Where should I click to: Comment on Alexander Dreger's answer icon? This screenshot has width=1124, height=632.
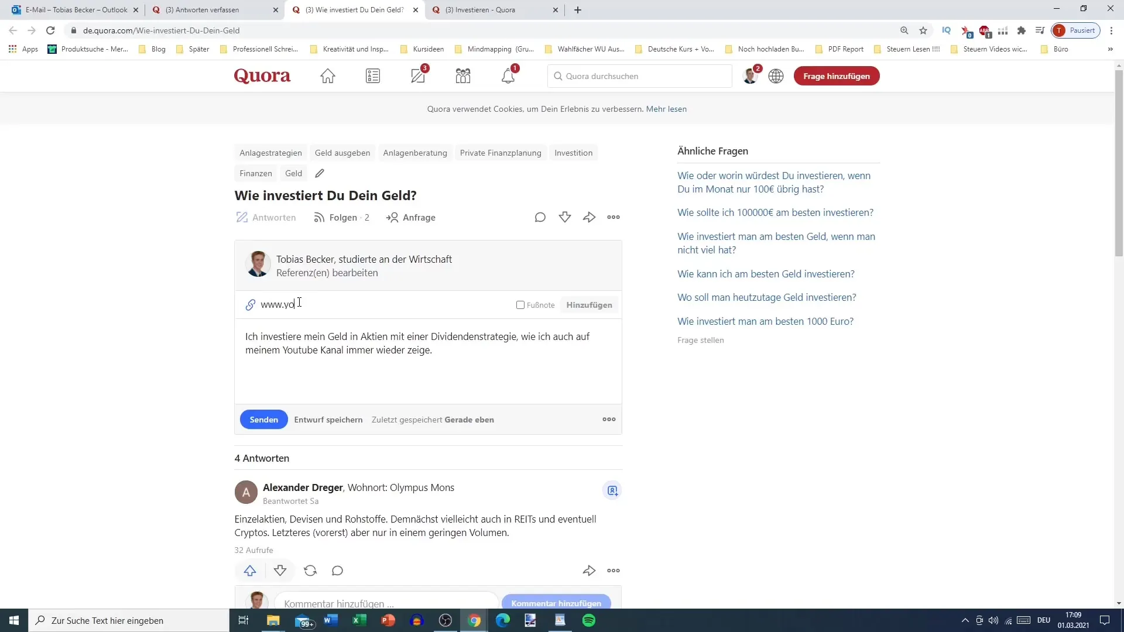tap(338, 571)
